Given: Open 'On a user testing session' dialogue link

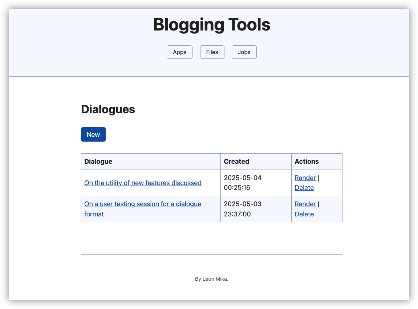Looking at the screenshot, I should point(143,209).
